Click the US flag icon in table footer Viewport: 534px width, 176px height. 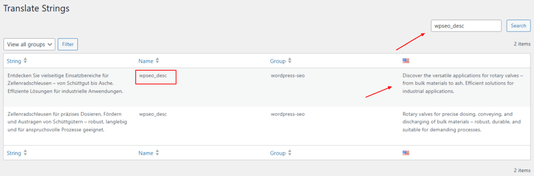[405, 153]
